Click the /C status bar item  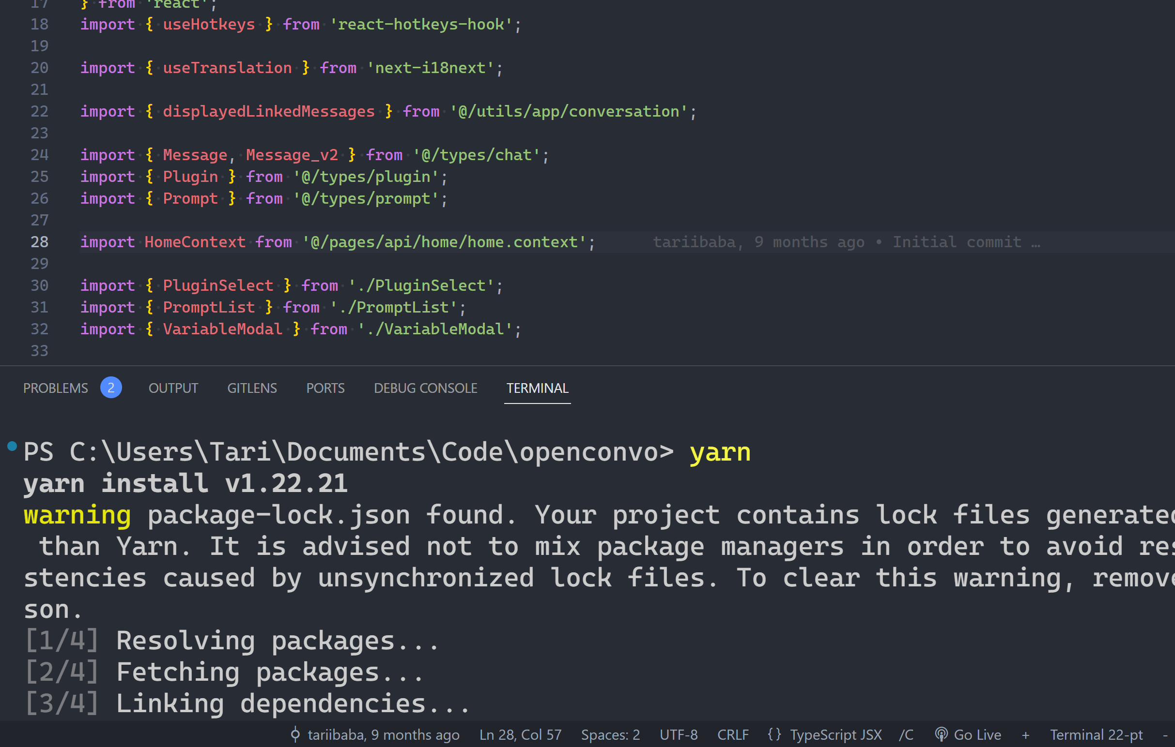[x=906, y=734]
